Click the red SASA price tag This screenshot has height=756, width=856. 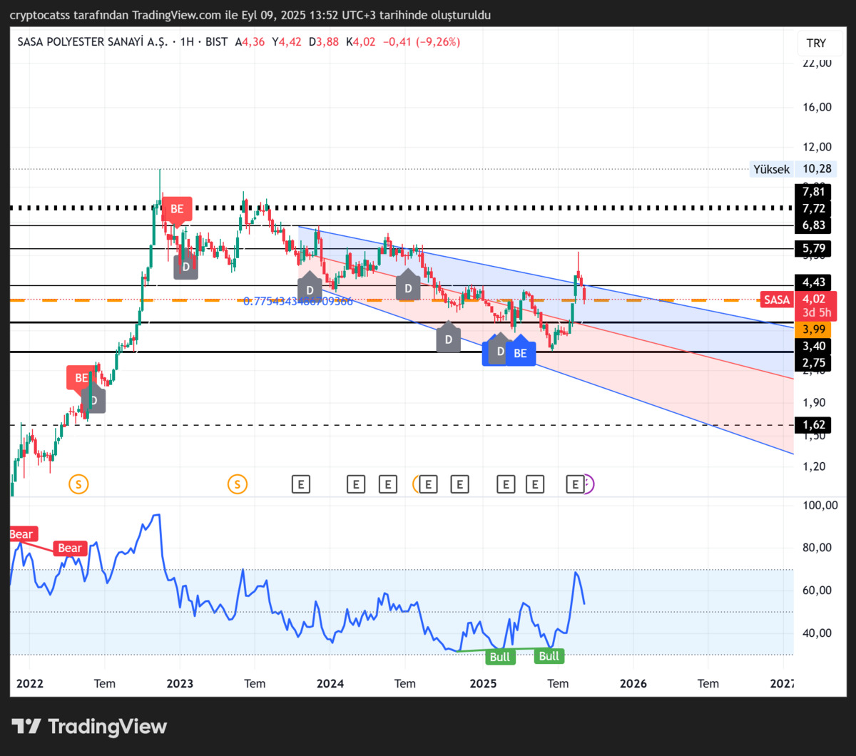click(777, 300)
